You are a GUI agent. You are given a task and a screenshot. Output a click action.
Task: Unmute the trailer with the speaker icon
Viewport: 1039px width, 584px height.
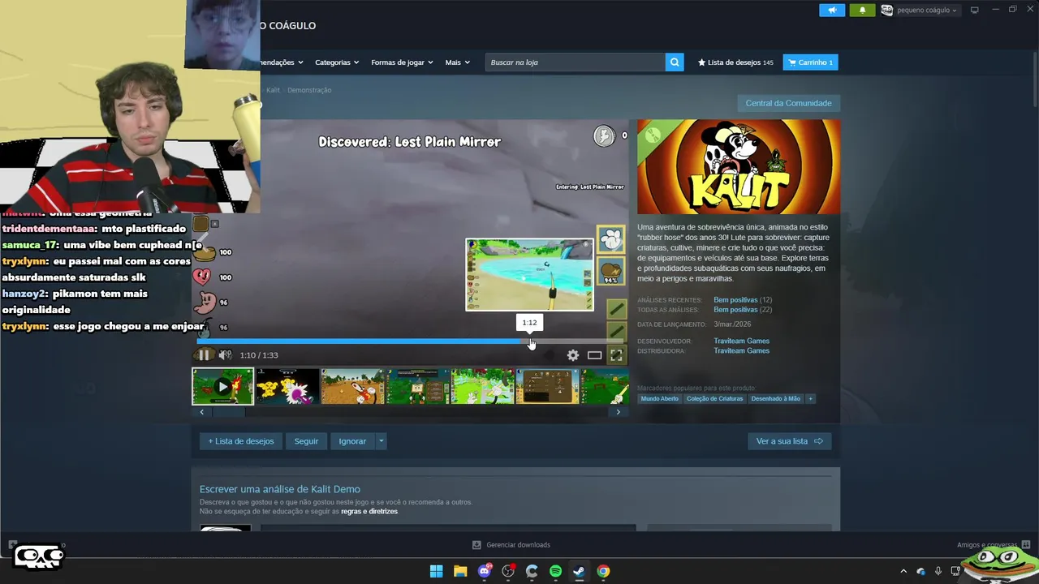(x=225, y=355)
